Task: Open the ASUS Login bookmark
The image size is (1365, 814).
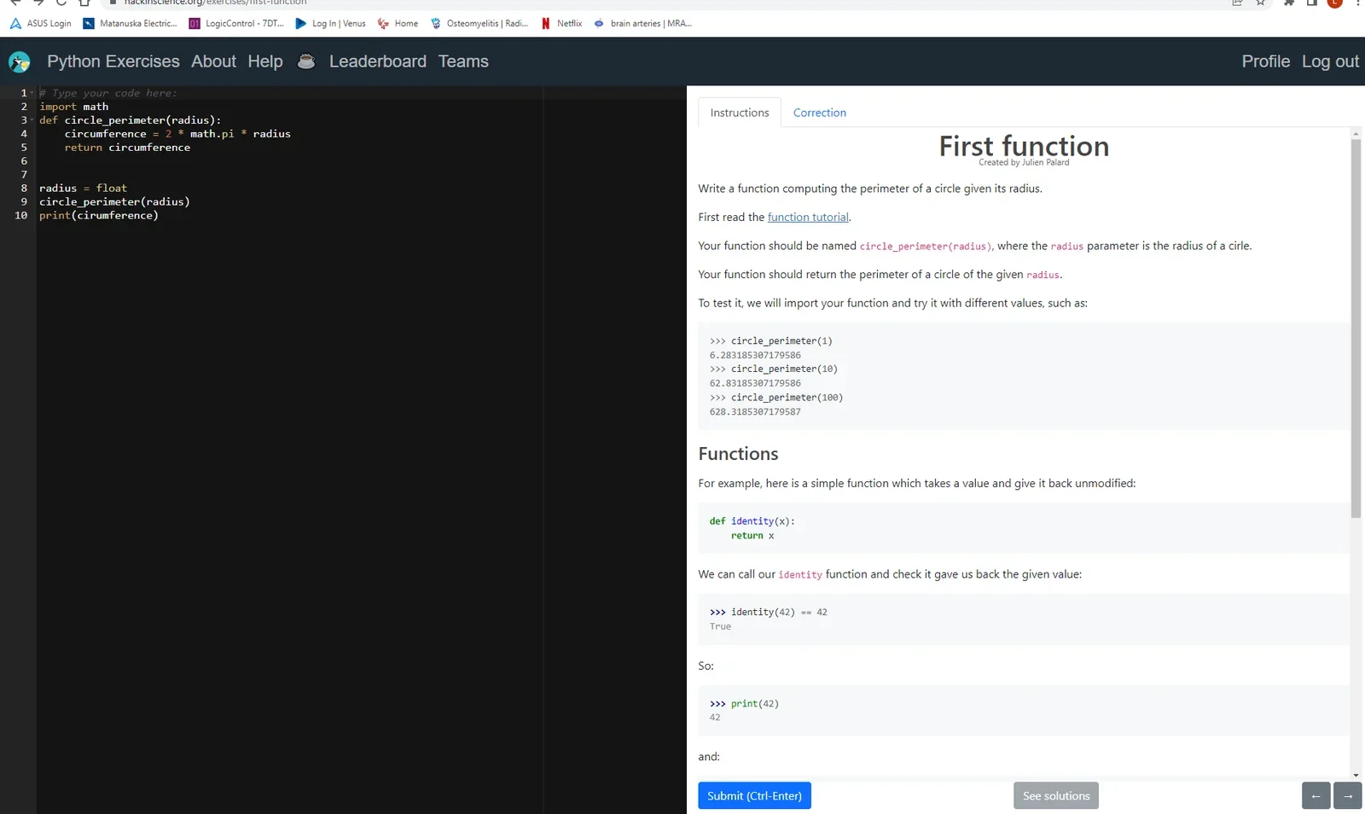Action: 41,23
